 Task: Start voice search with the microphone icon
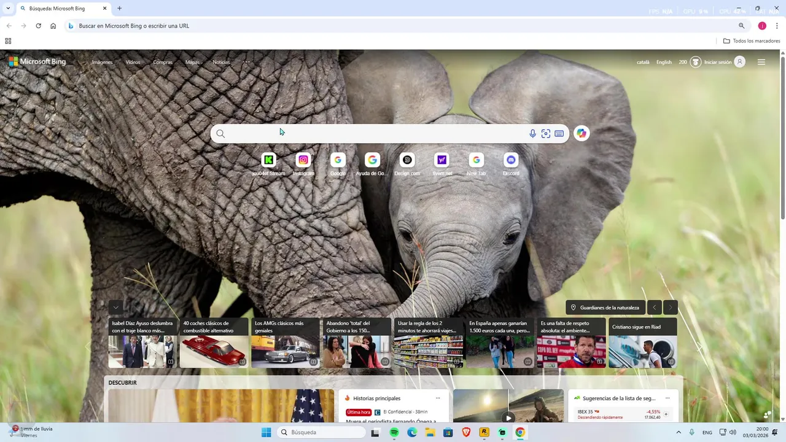(532, 133)
